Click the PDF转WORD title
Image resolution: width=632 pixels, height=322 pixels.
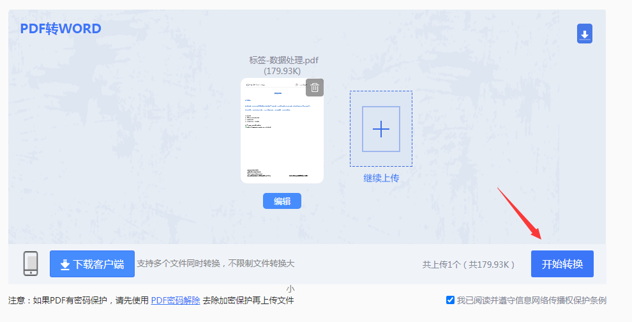61,29
